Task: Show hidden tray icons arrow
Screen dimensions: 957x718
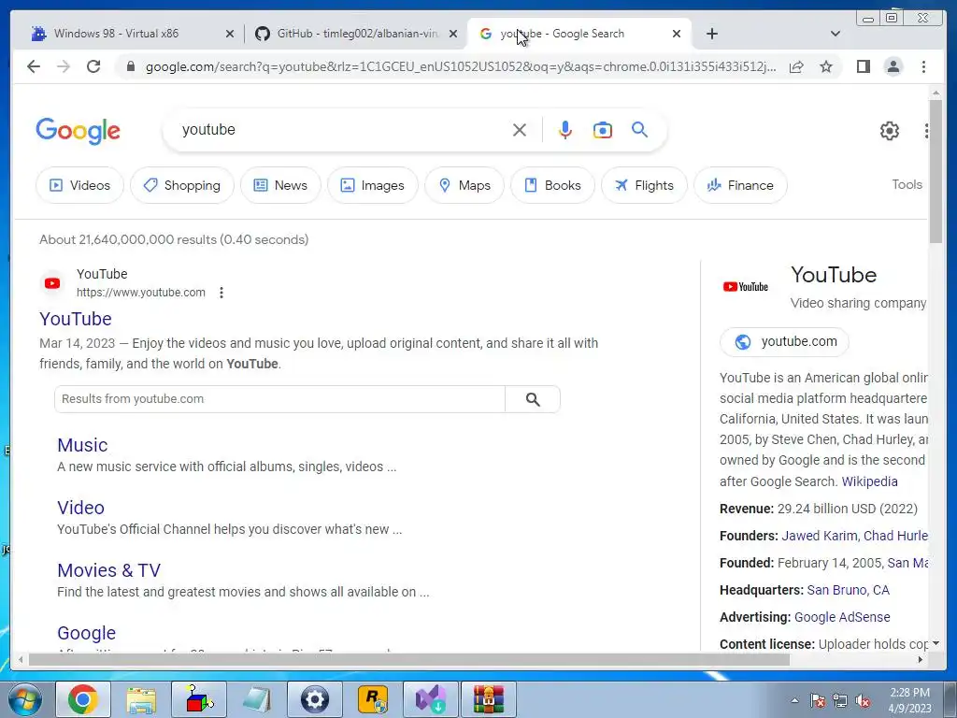Action: (x=794, y=700)
